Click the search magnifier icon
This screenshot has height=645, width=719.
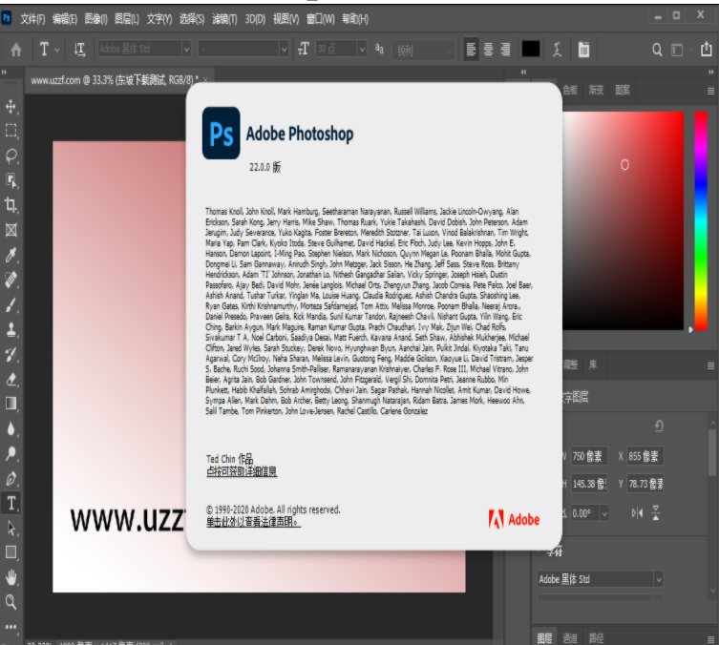[x=657, y=50]
